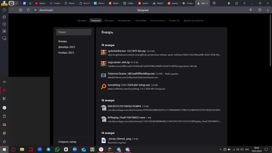
Task: Open a new tab with the plus button
Action: click(214, 3)
